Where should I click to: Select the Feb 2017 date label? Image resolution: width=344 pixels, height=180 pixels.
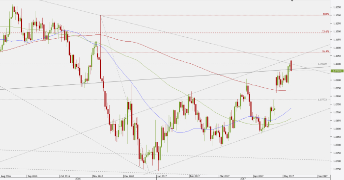click(195, 176)
